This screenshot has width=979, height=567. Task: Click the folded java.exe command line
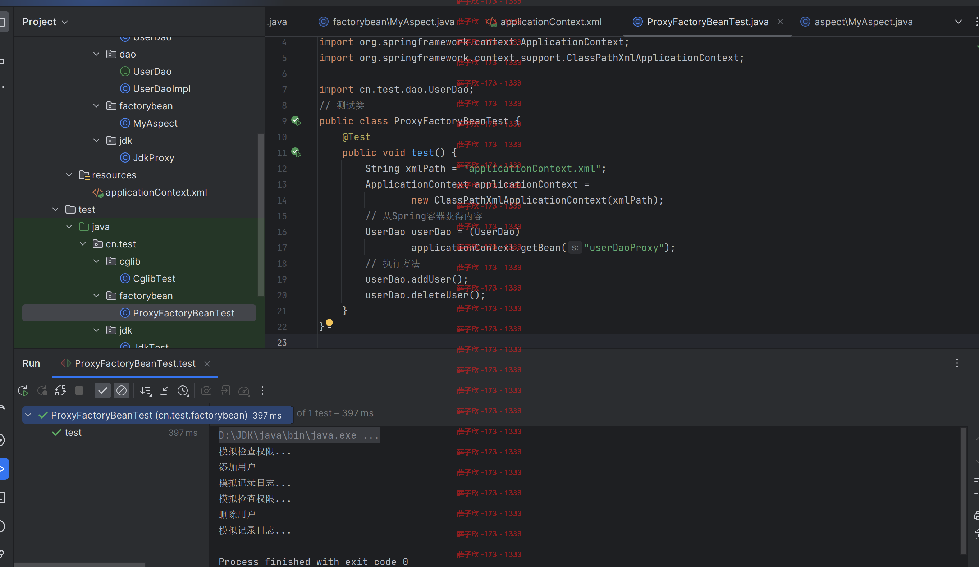pos(299,435)
